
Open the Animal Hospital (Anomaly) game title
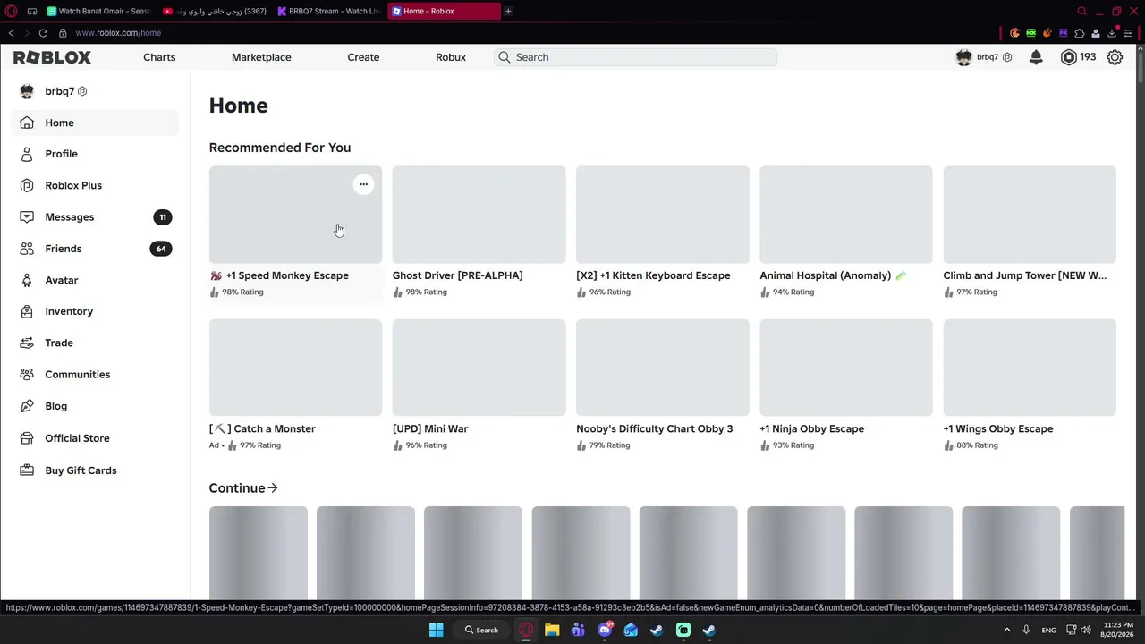point(833,275)
